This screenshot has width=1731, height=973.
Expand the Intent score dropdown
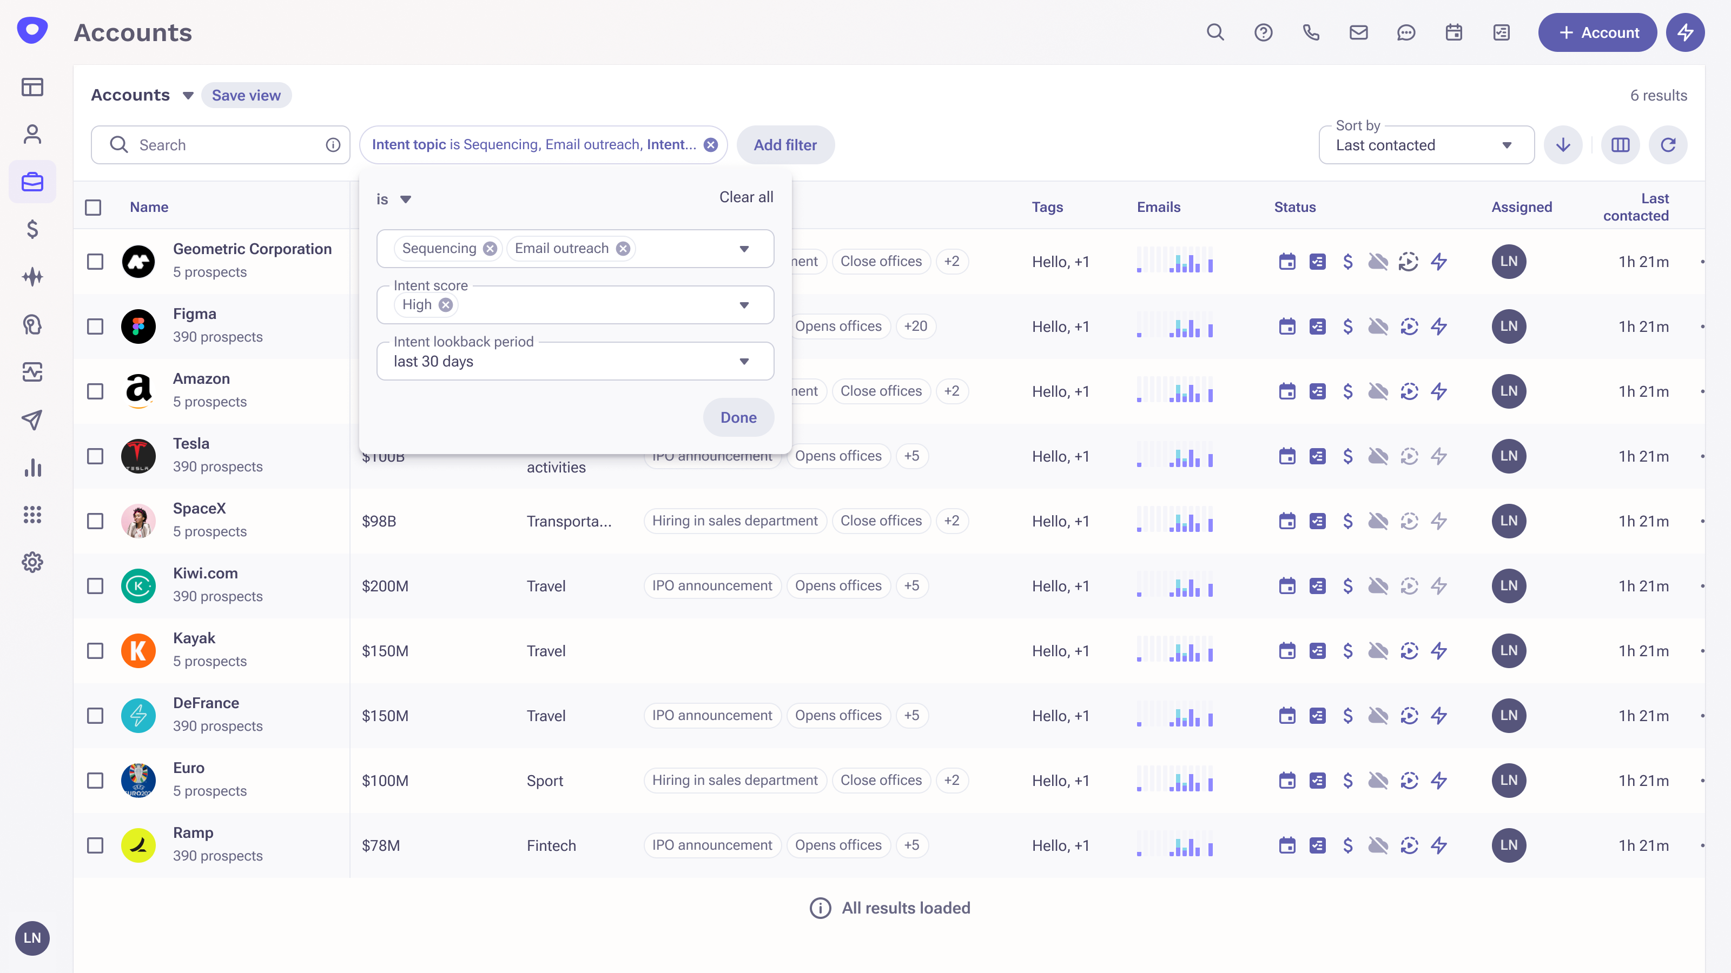744,305
